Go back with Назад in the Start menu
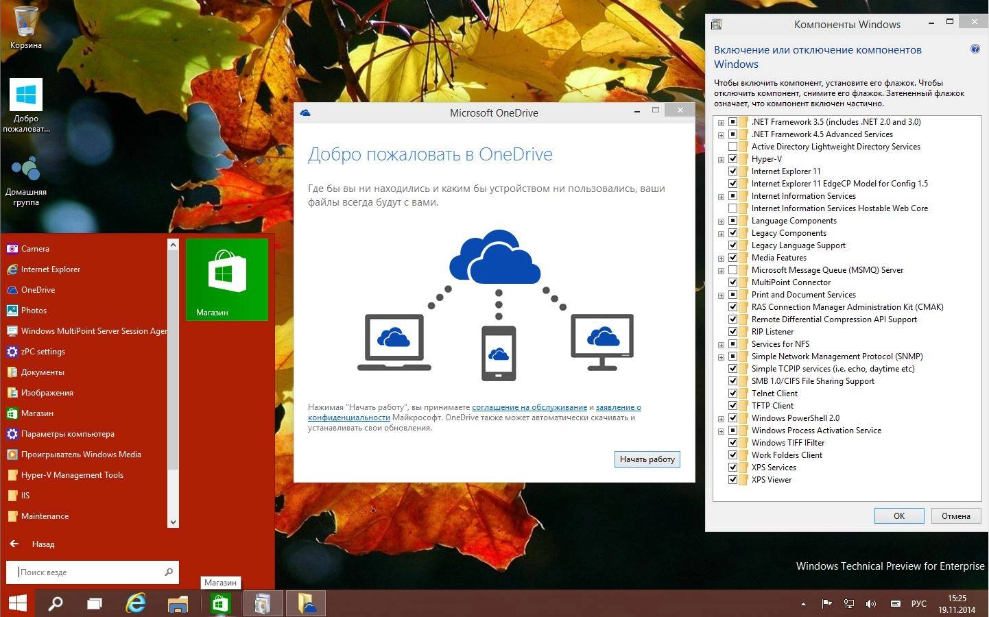This screenshot has width=989, height=617. [32, 544]
